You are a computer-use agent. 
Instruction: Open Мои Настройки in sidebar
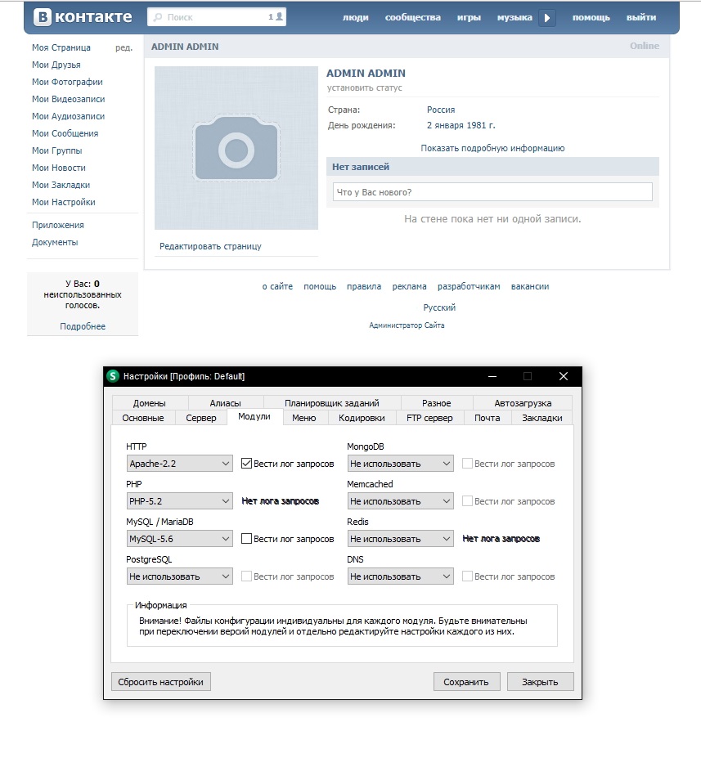point(63,202)
